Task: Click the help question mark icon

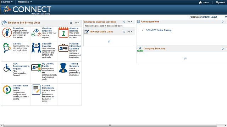Action: coord(226,17)
